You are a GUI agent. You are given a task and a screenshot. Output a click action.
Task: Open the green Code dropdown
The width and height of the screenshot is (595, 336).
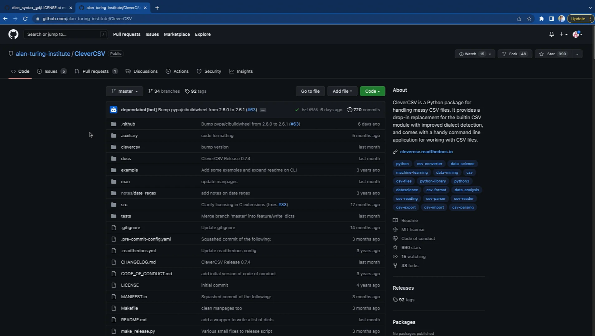(372, 91)
